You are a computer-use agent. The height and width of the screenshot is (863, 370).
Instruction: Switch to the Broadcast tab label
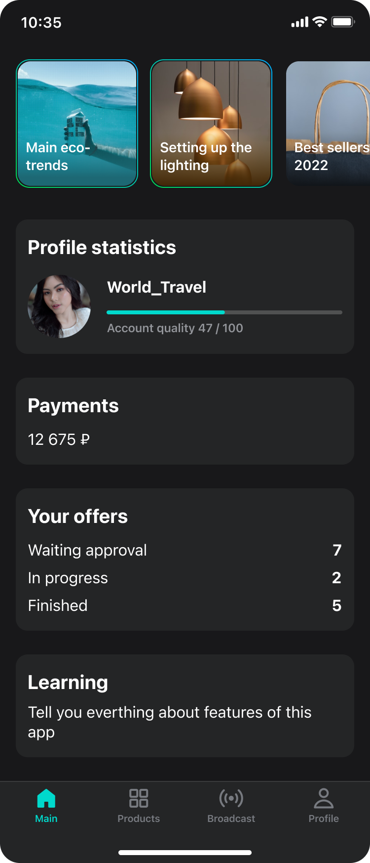pyautogui.click(x=231, y=819)
